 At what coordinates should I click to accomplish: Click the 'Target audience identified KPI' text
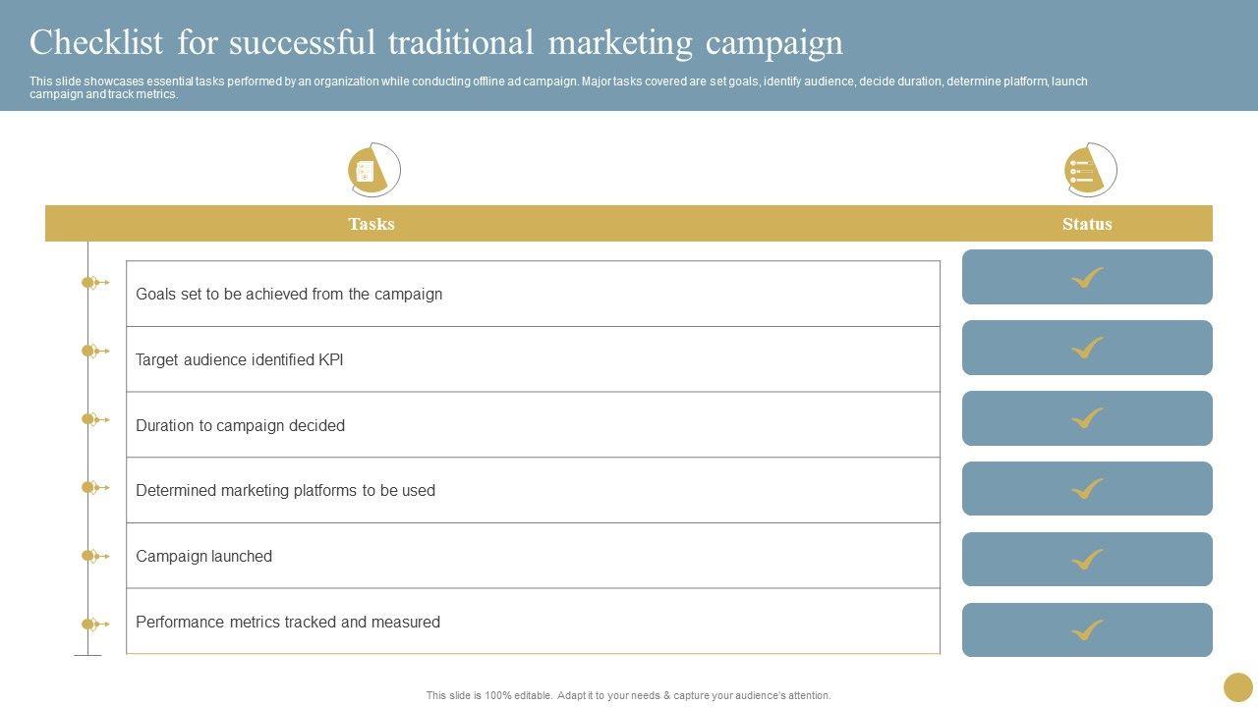pyautogui.click(x=240, y=359)
